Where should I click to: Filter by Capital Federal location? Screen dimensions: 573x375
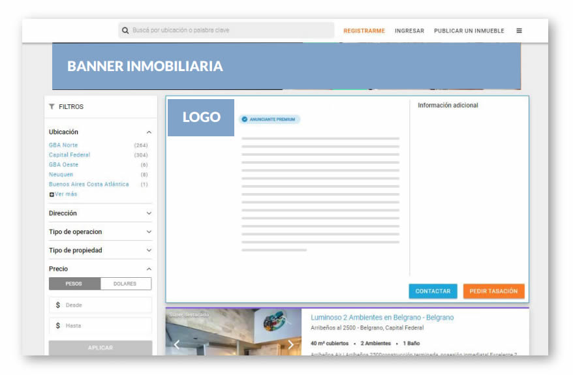coord(69,155)
